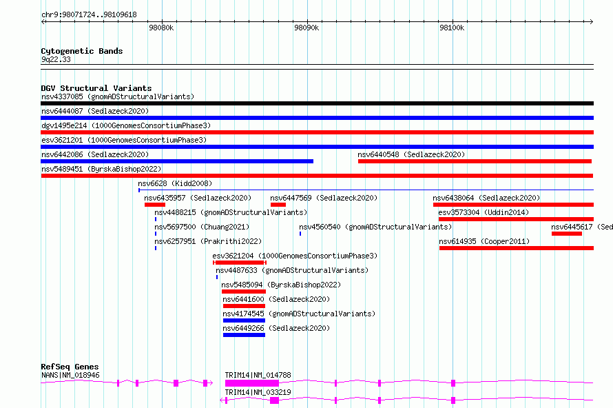Click the blue nsv4174545 variant bar
This screenshot has height=408, width=613.
click(244, 320)
